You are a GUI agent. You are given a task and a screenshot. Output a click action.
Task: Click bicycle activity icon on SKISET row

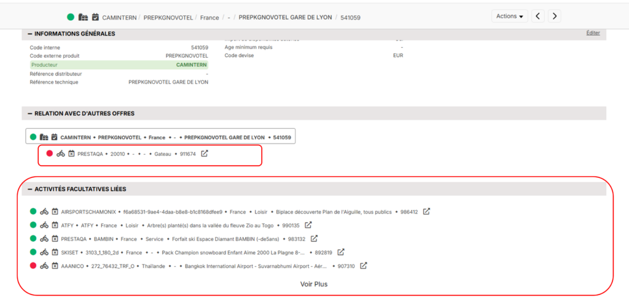[44, 252]
